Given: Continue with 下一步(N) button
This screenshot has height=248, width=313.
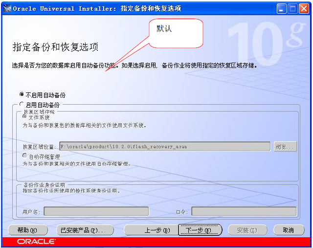Looking at the screenshot, I should tap(200, 230).
